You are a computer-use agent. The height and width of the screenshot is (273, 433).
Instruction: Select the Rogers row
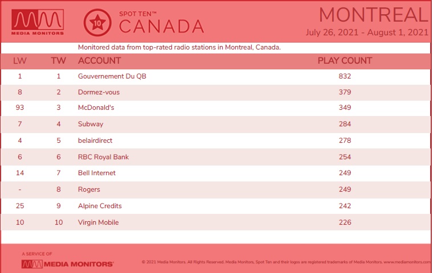coord(215,189)
